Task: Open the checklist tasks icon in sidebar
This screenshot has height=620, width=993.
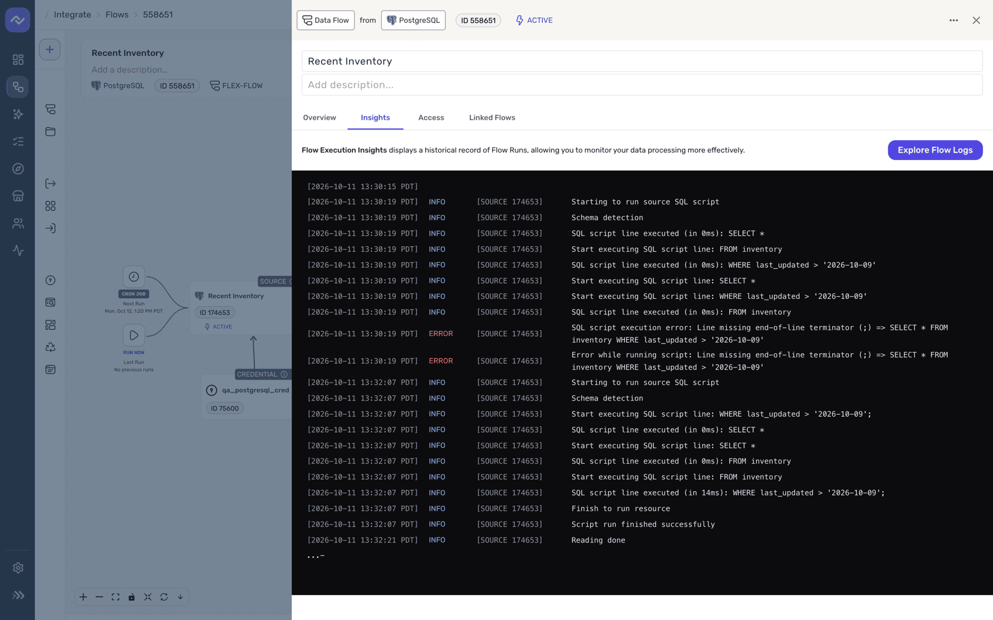Action: (x=18, y=141)
